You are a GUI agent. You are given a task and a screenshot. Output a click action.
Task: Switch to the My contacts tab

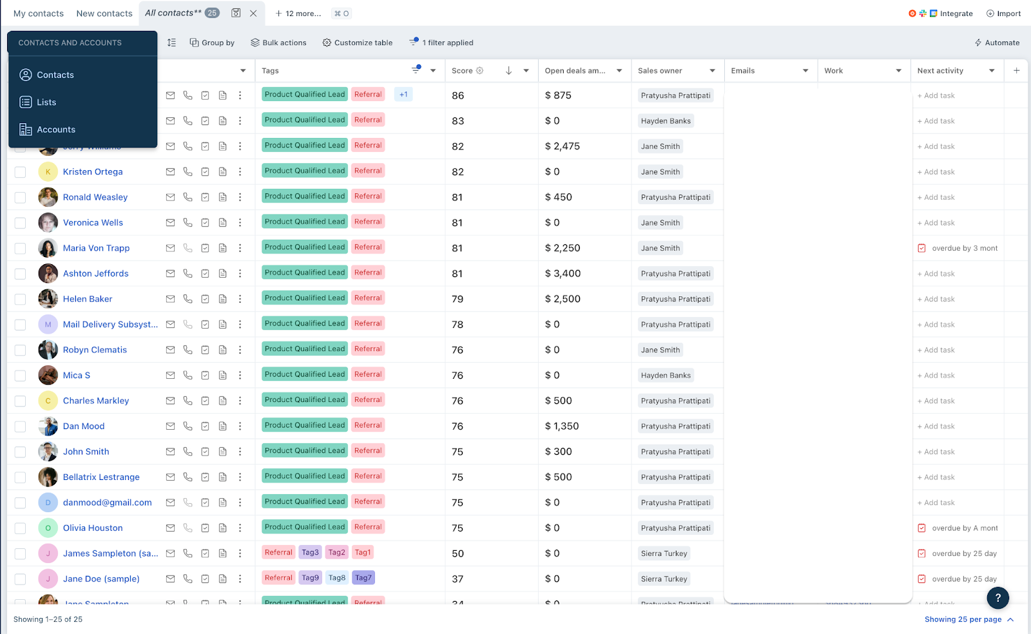point(39,14)
